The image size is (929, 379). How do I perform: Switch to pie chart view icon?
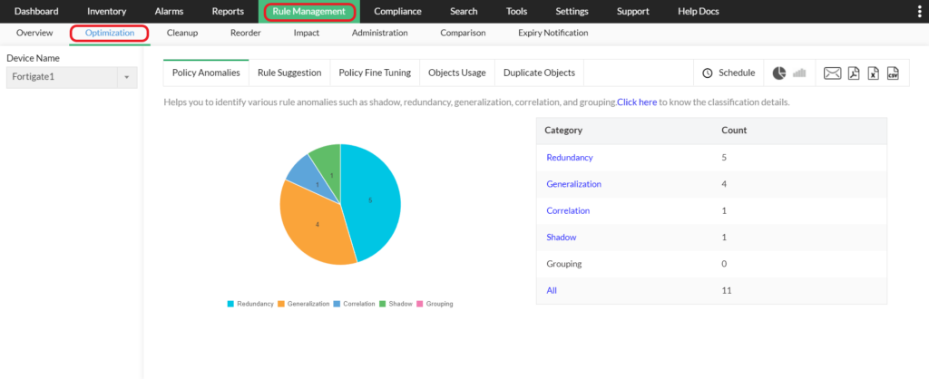pyautogui.click(x=779, y=73)
